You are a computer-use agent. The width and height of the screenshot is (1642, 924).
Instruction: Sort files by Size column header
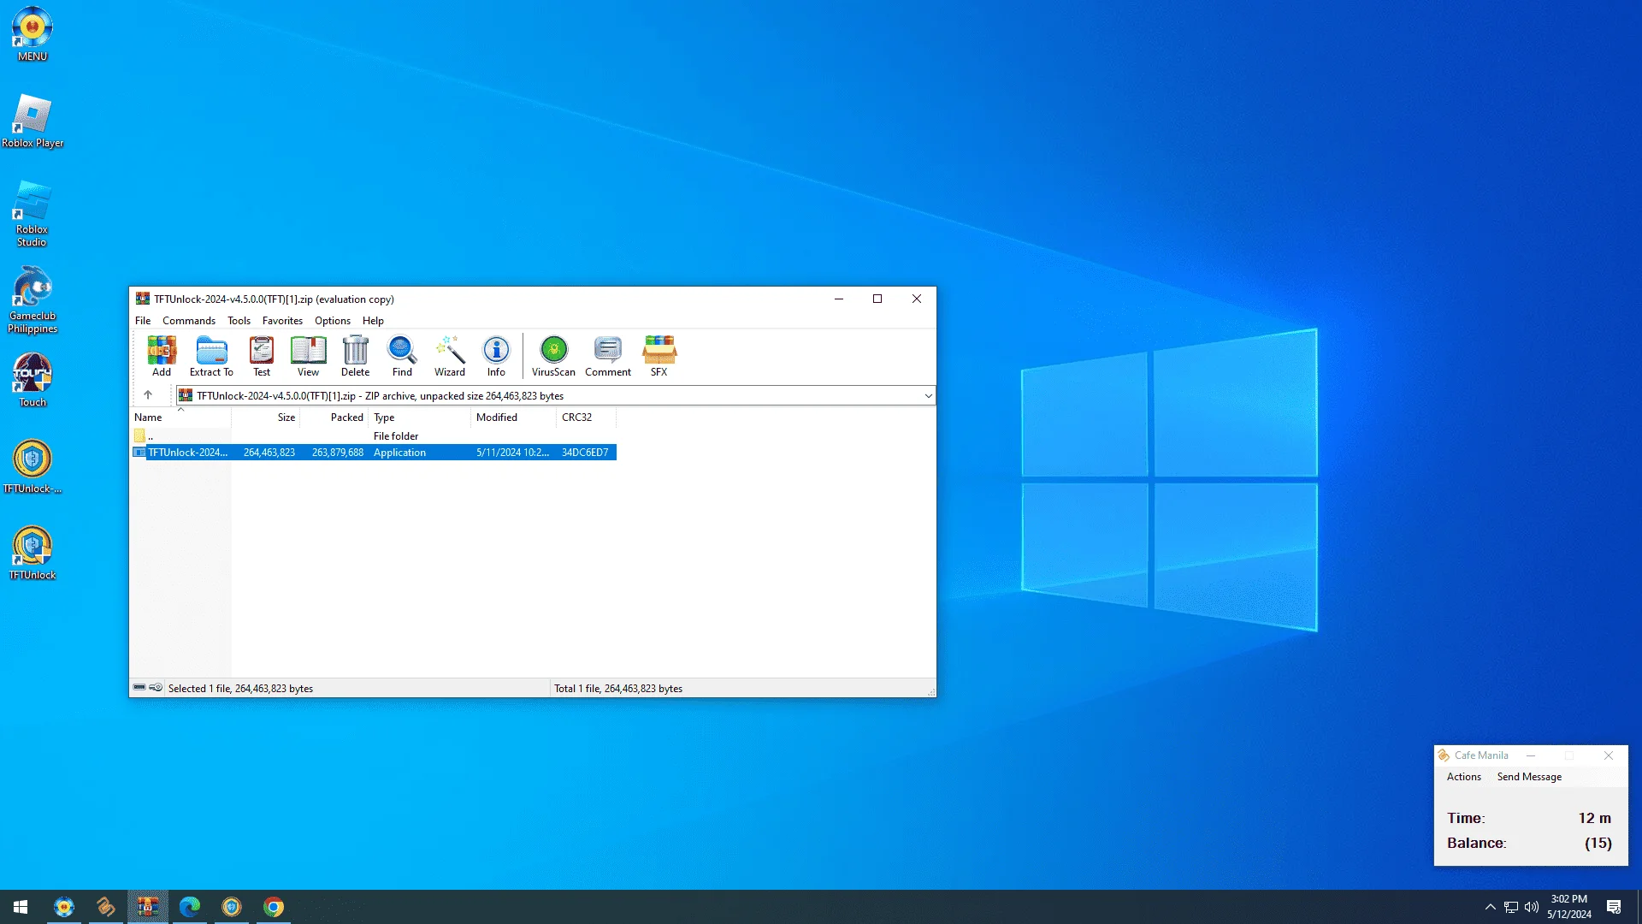(x=265, y=418)
